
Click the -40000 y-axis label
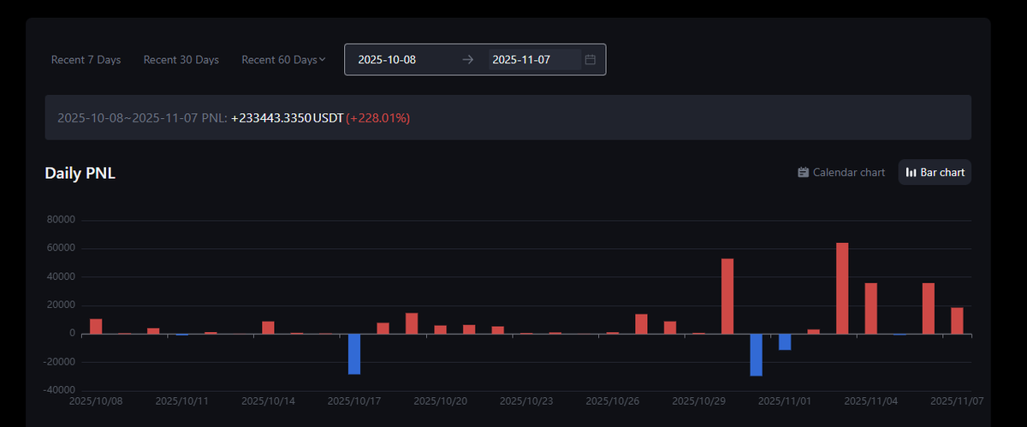point(60,390)
